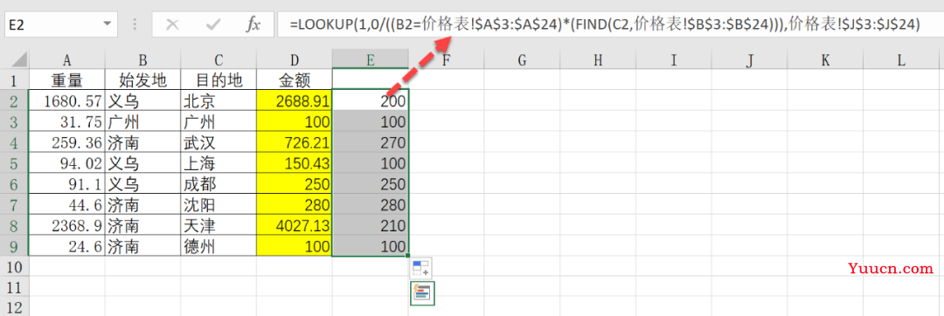The image size is (944, 316).
Task: Click the Name Box showing E2
Action: pyautogui.click(x=60, y=24)
